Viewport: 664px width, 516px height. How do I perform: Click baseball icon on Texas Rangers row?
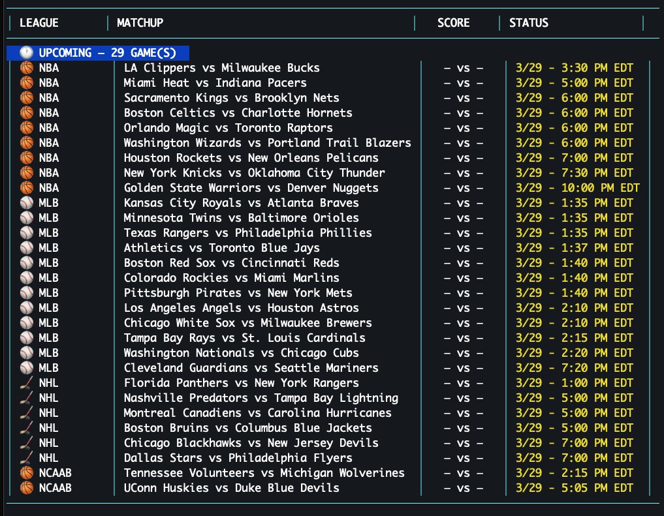point(26,233)
